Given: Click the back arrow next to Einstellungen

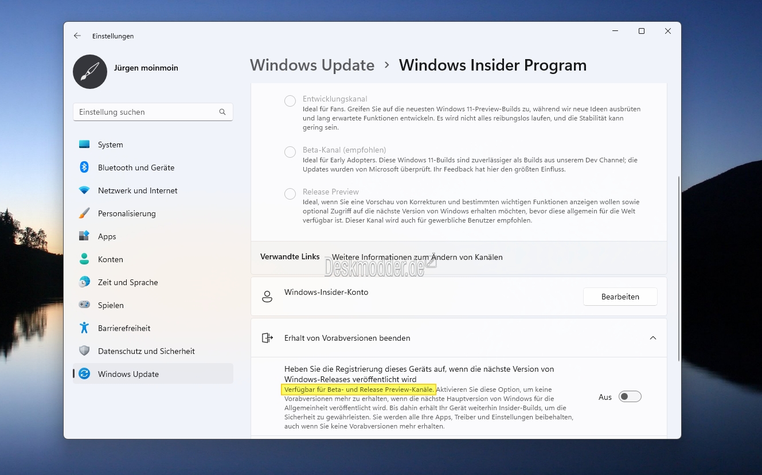Looking at the screenshot, I should [x=77, y=36].
